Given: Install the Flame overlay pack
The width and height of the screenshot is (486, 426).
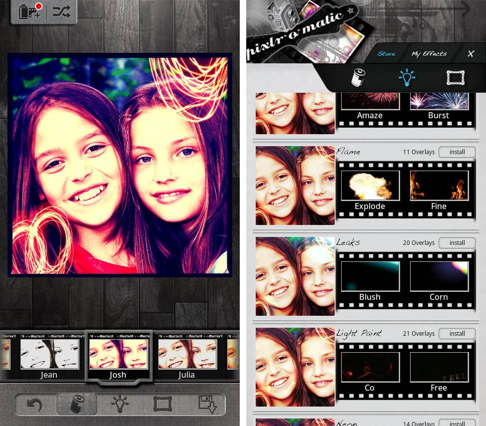Looking at the screenshot, I should click(x=457, y=152).
